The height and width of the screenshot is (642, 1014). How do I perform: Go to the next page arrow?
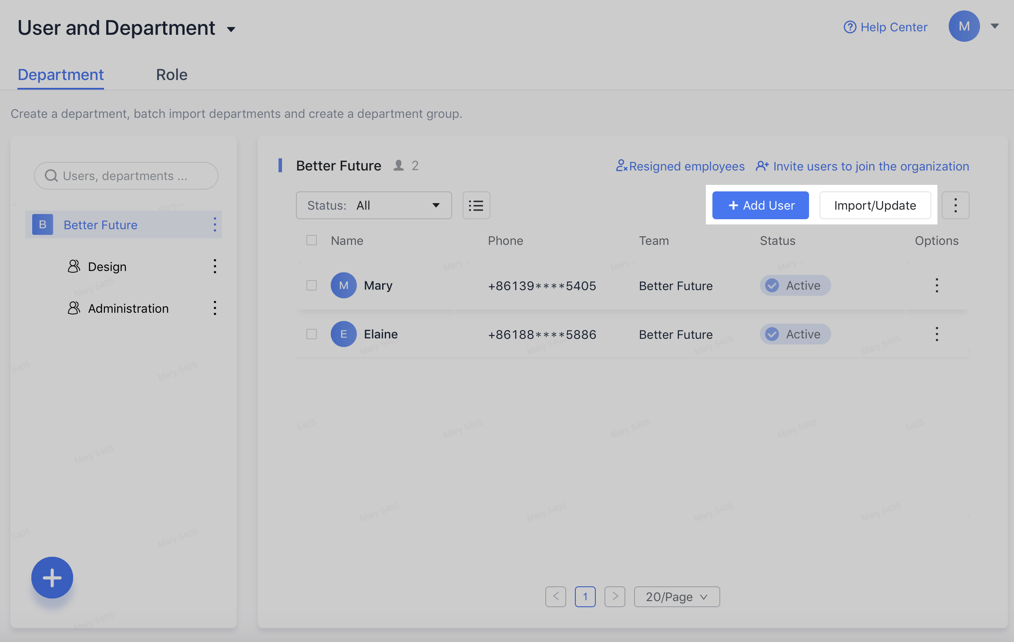coord(614,596)
